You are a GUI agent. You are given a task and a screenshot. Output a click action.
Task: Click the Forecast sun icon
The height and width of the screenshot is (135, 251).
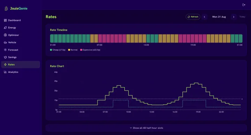[x=5, y=50]
